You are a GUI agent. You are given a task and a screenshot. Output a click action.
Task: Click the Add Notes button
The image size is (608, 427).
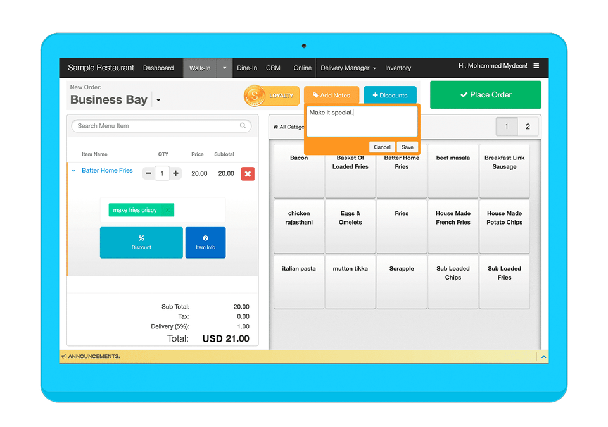tap(331, 96)
